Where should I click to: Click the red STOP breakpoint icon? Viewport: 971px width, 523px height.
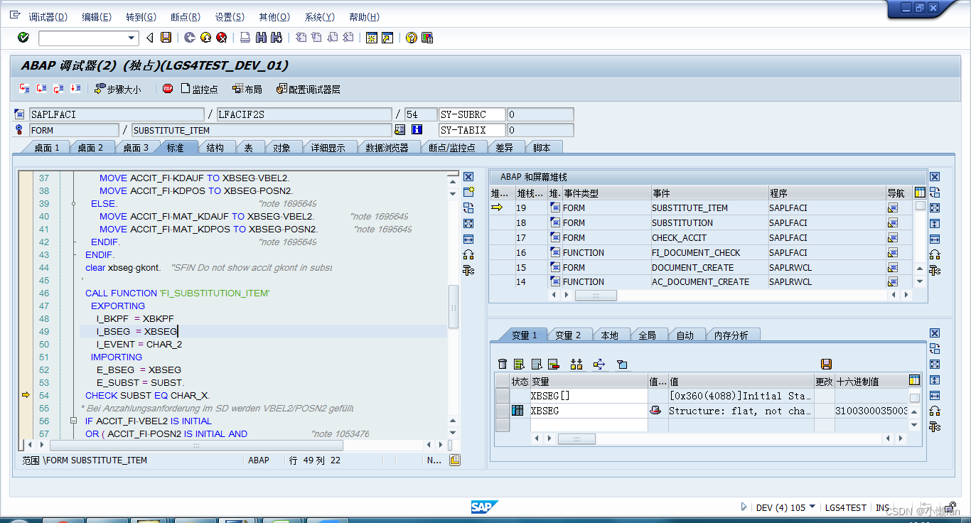[168, 89]
